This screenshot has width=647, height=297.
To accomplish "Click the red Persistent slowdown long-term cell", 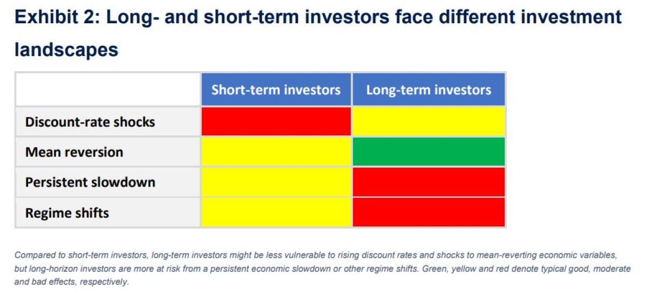I will (429, 182).
